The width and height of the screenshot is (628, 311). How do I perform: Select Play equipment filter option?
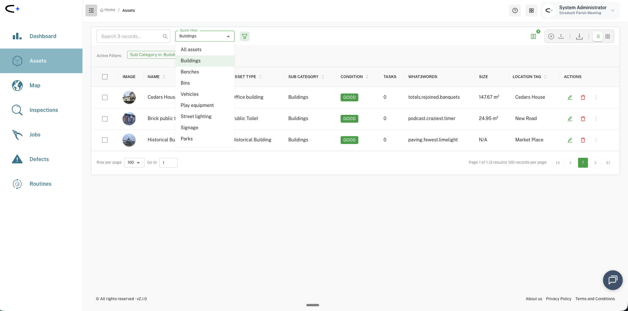[x=205, y=105]
